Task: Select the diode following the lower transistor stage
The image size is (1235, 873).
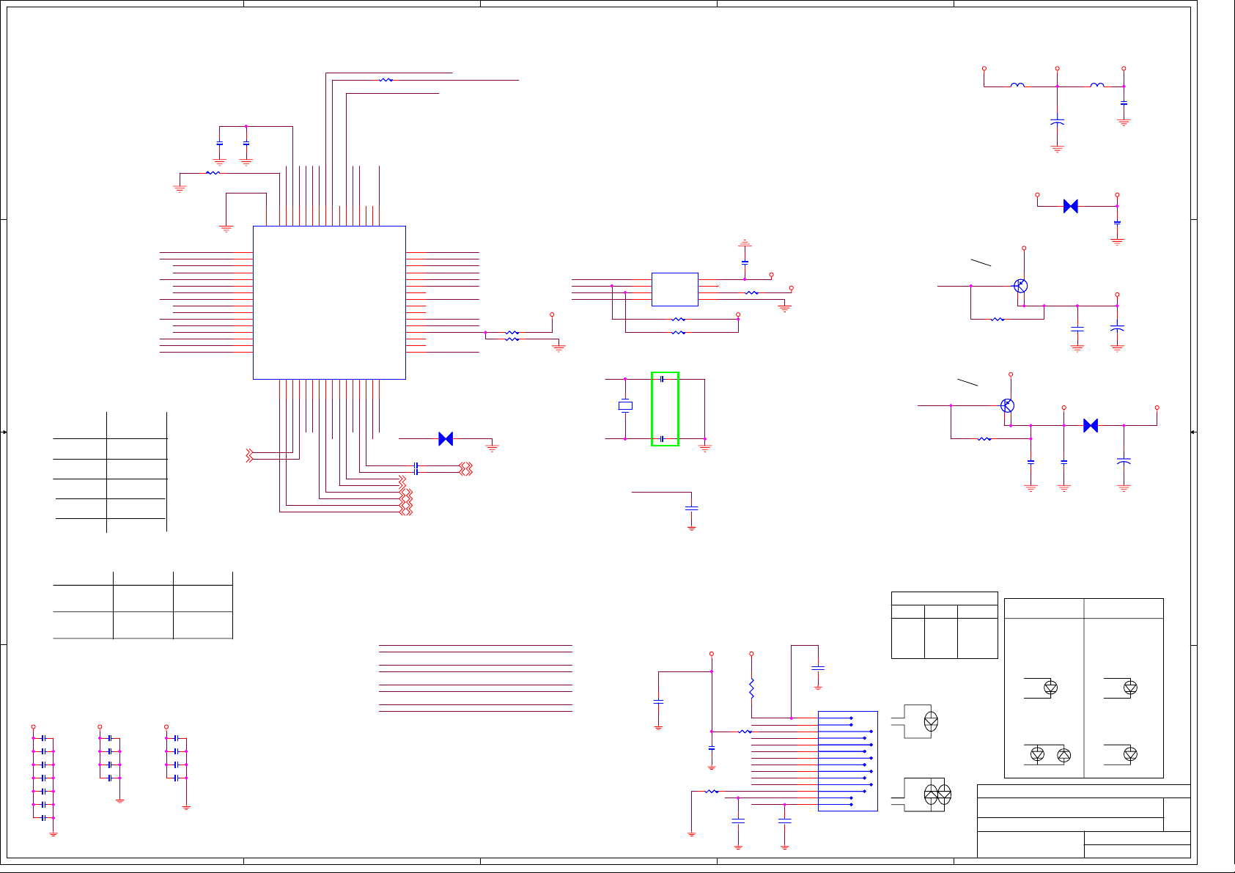Action: point(1091,425)
